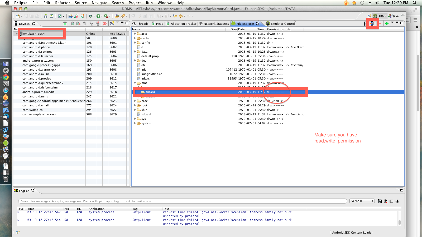
Task: Click the Run green play toolbar icon
Action: [98, 16]
